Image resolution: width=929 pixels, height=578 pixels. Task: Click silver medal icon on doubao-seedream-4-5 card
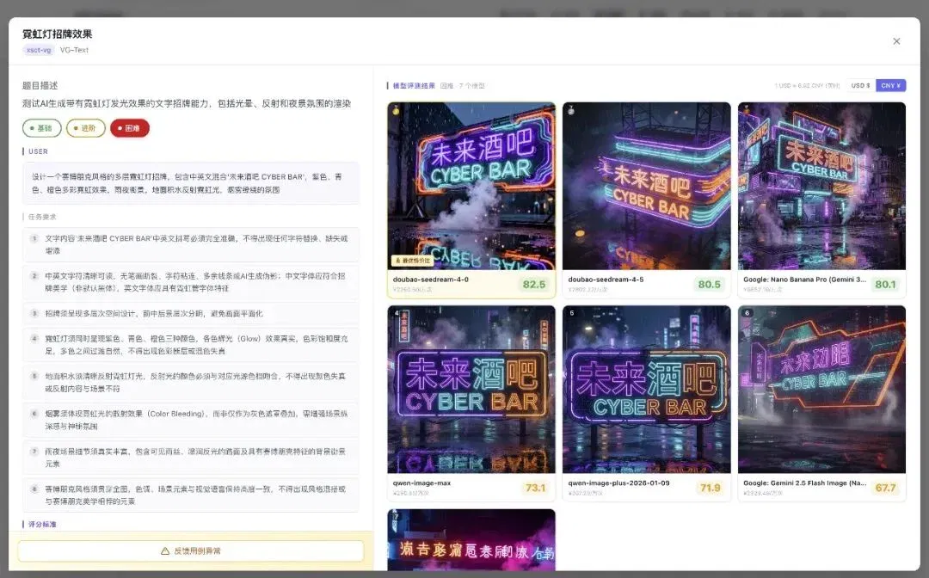pos(571,110)
